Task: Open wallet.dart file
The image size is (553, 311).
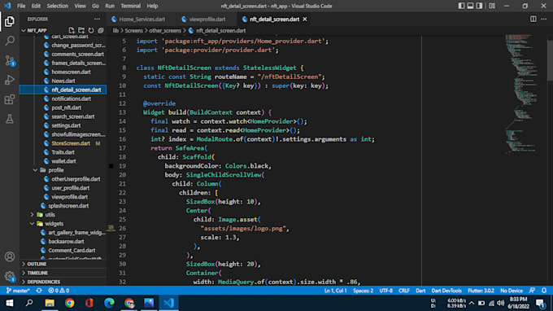Action: (x=63, y=161)
